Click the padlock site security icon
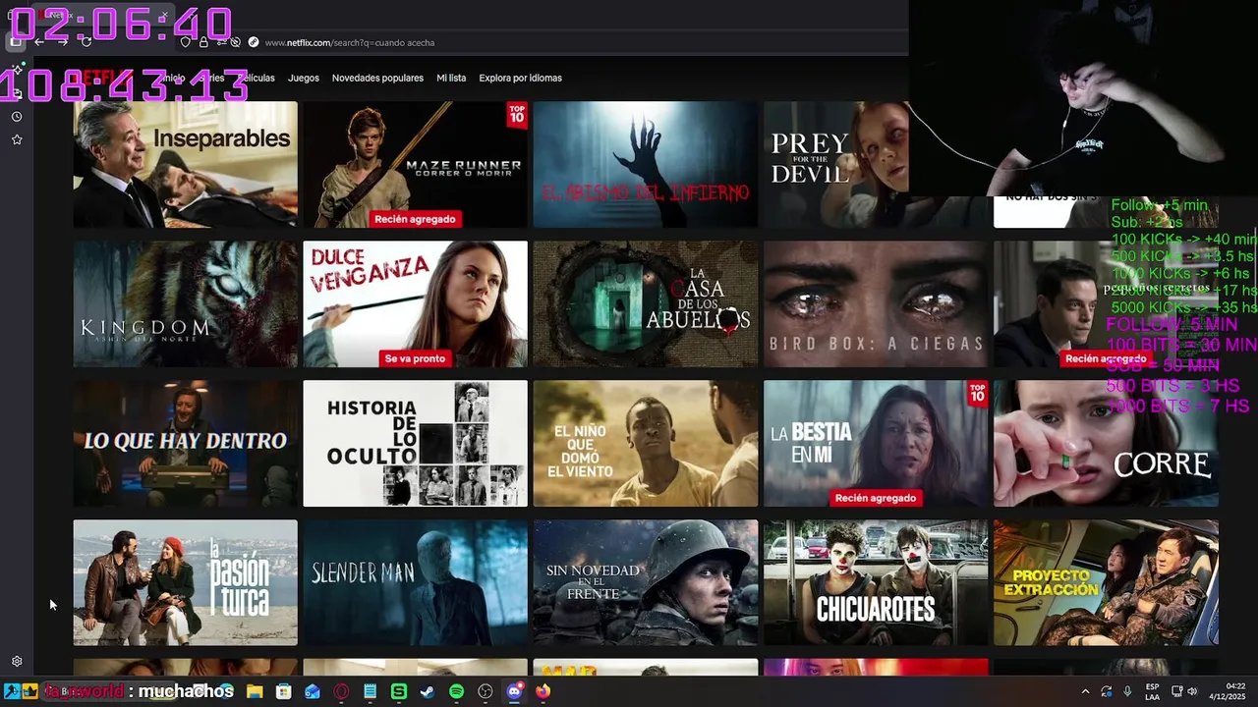The height and width of the screenshot is (707, 1258). 203,42
